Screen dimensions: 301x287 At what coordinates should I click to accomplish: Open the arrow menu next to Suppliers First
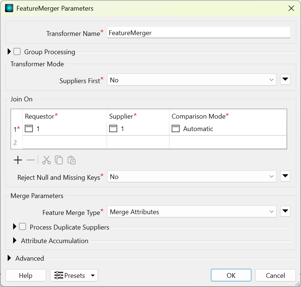[x=285, y=79]
